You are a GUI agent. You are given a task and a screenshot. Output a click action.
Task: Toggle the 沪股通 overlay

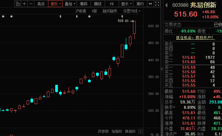[x=81, y=11]
